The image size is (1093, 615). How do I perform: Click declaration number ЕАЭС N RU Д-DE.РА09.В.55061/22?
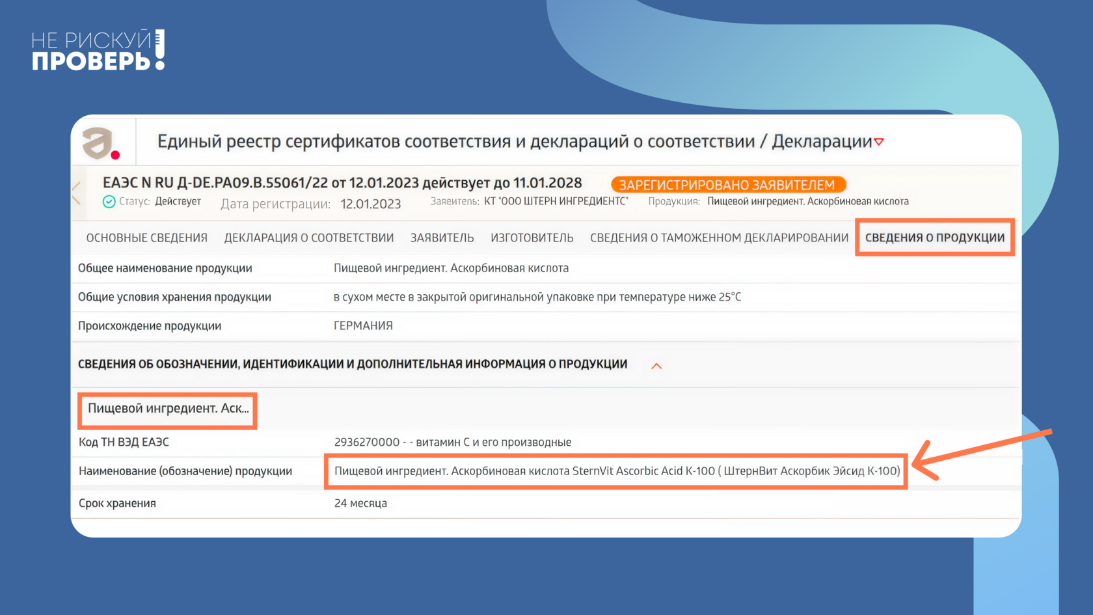coord(215,183)
